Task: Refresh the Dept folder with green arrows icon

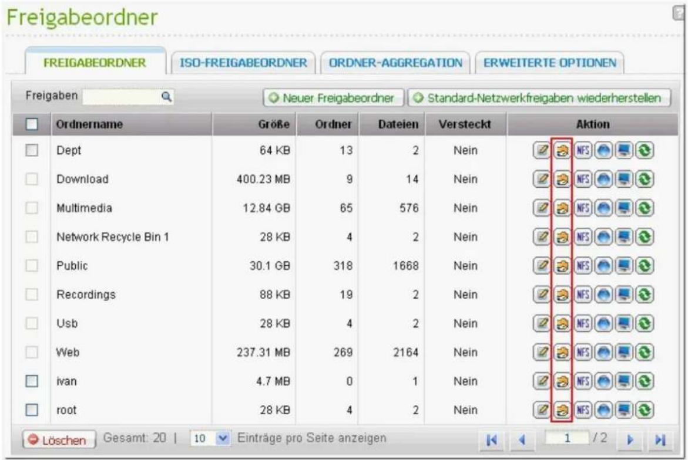Action: (645, 150)
